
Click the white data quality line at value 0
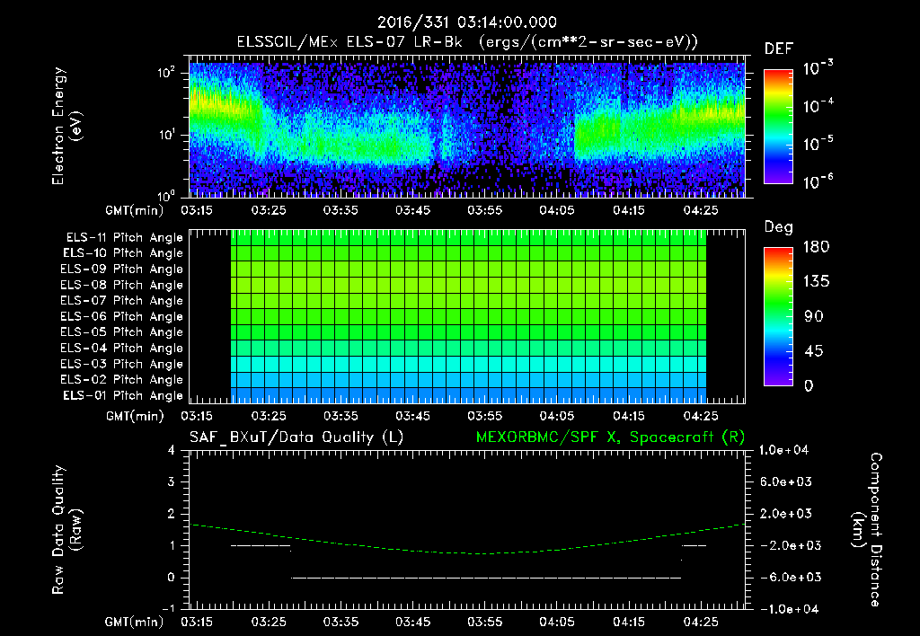(x=486, y=578)
